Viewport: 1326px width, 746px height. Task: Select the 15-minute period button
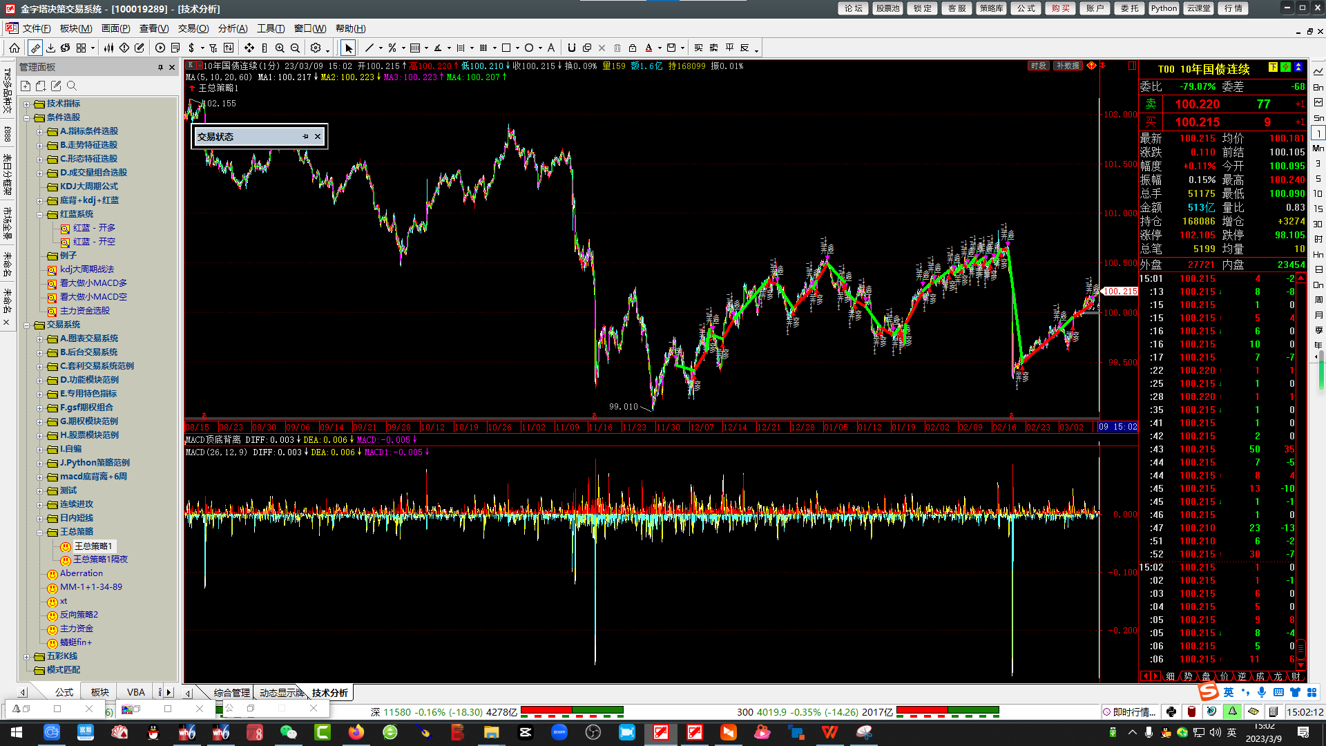coord(1318,209)
